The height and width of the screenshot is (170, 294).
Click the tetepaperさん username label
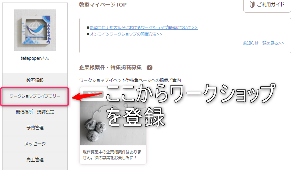35,58
